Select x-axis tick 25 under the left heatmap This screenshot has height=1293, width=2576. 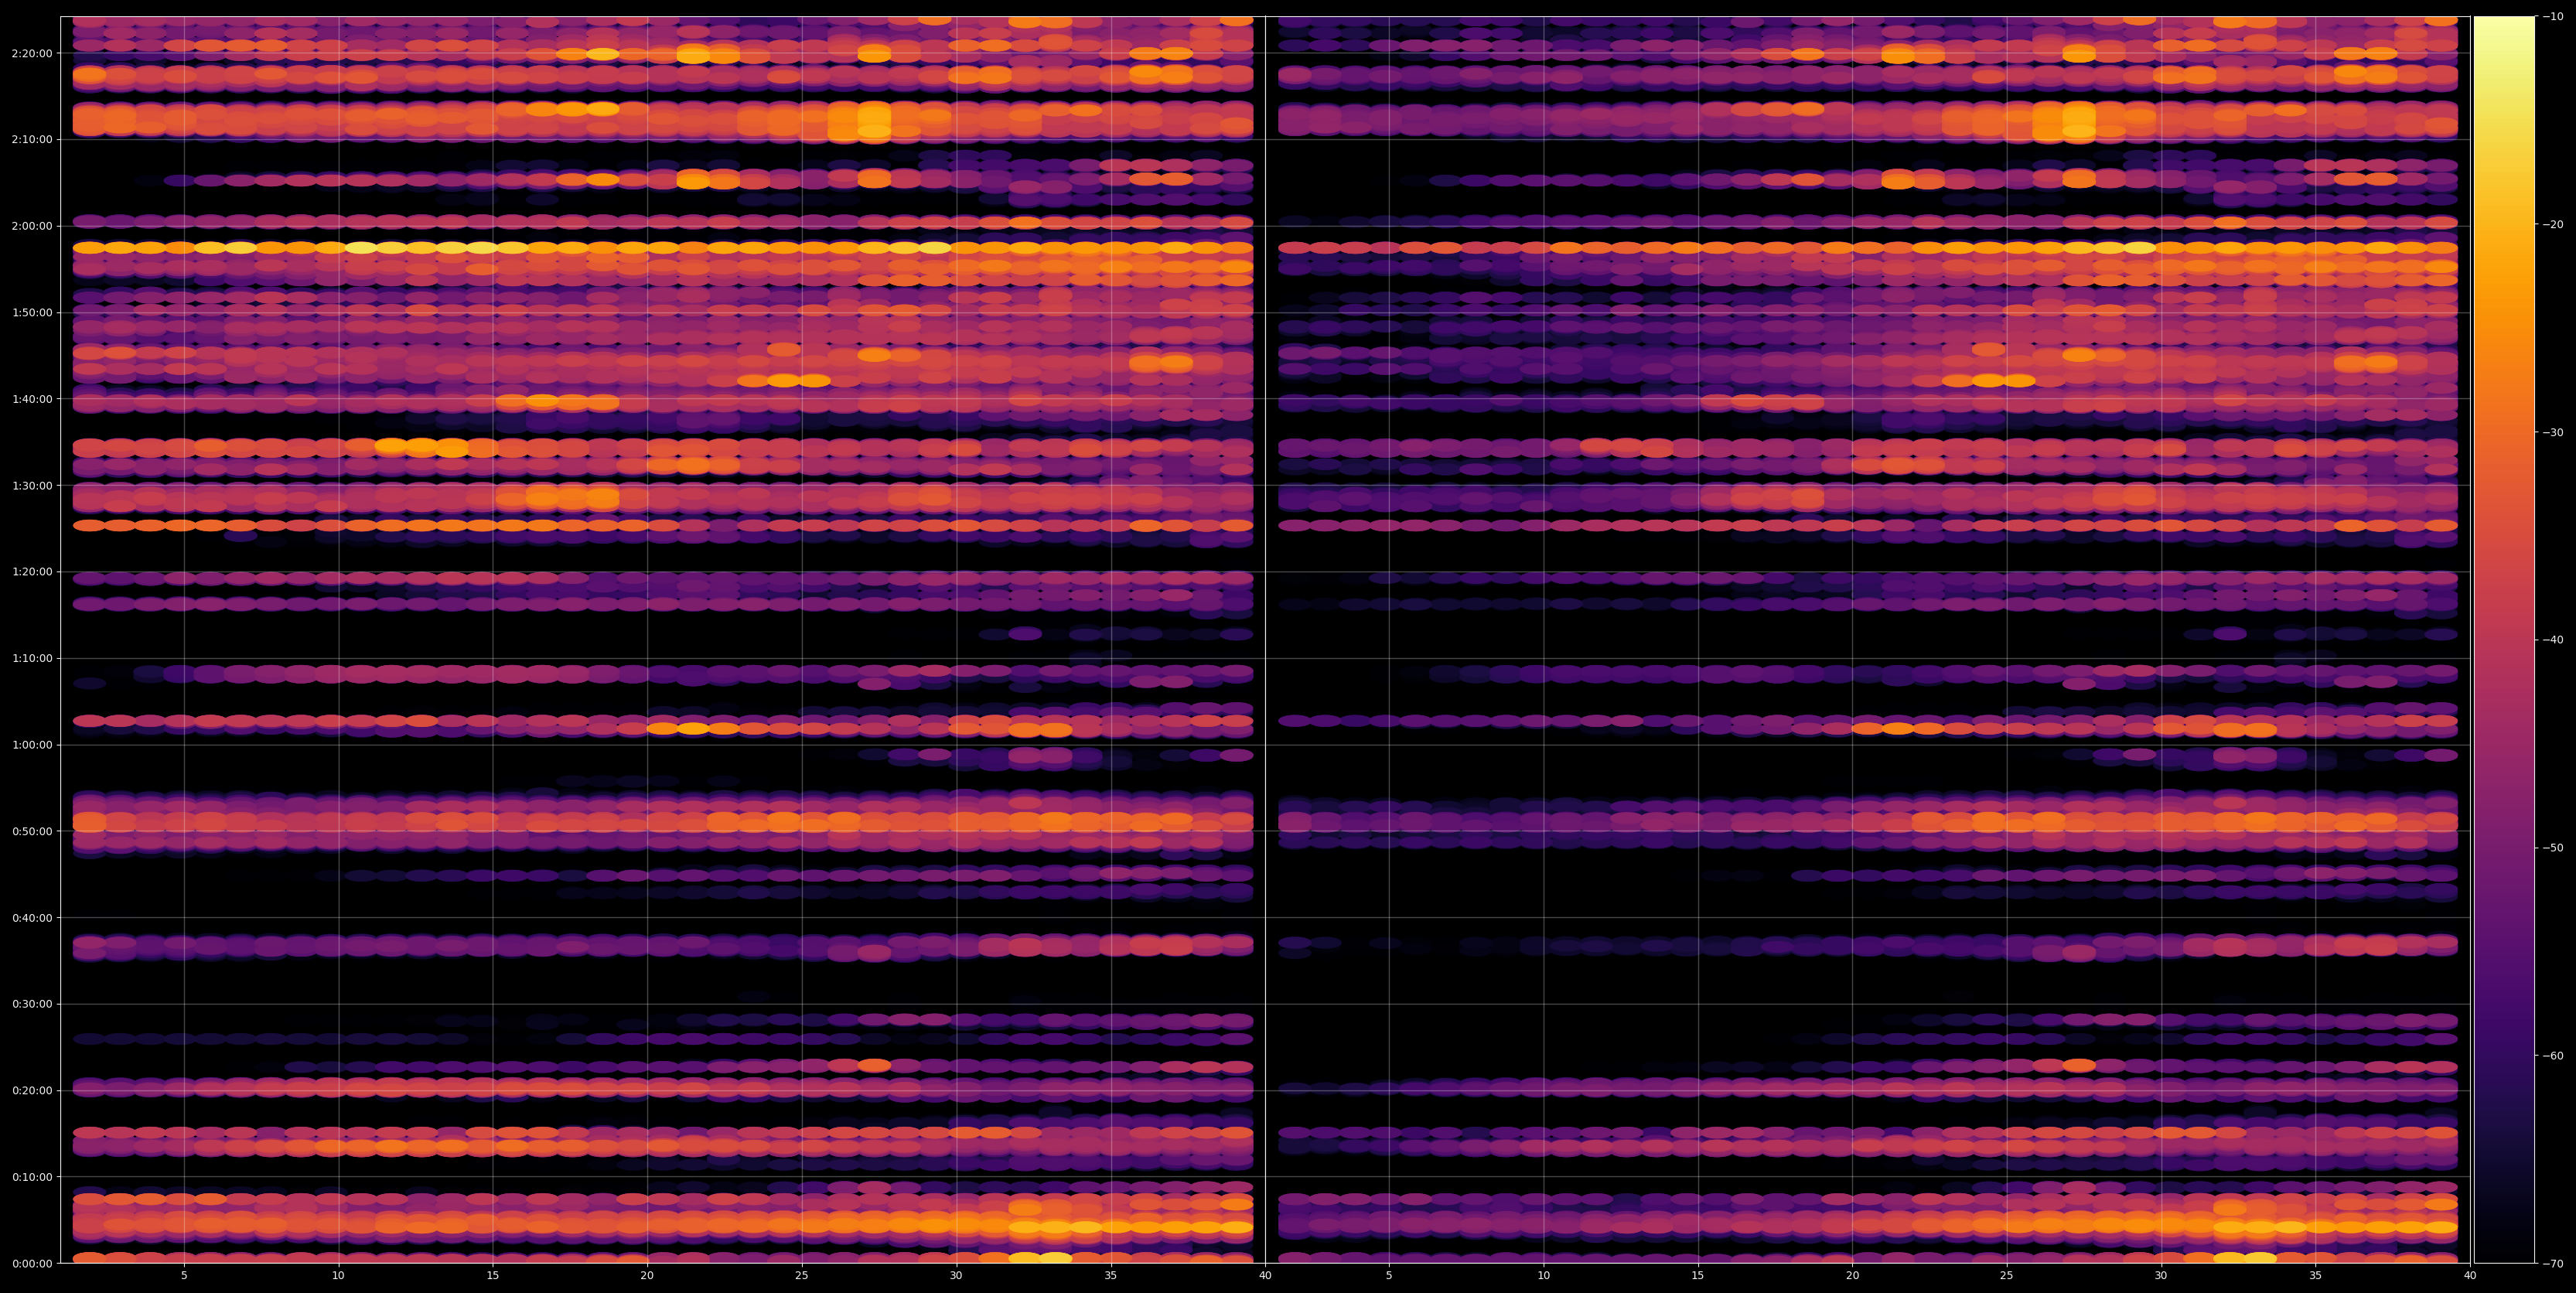click(802, 1275)
